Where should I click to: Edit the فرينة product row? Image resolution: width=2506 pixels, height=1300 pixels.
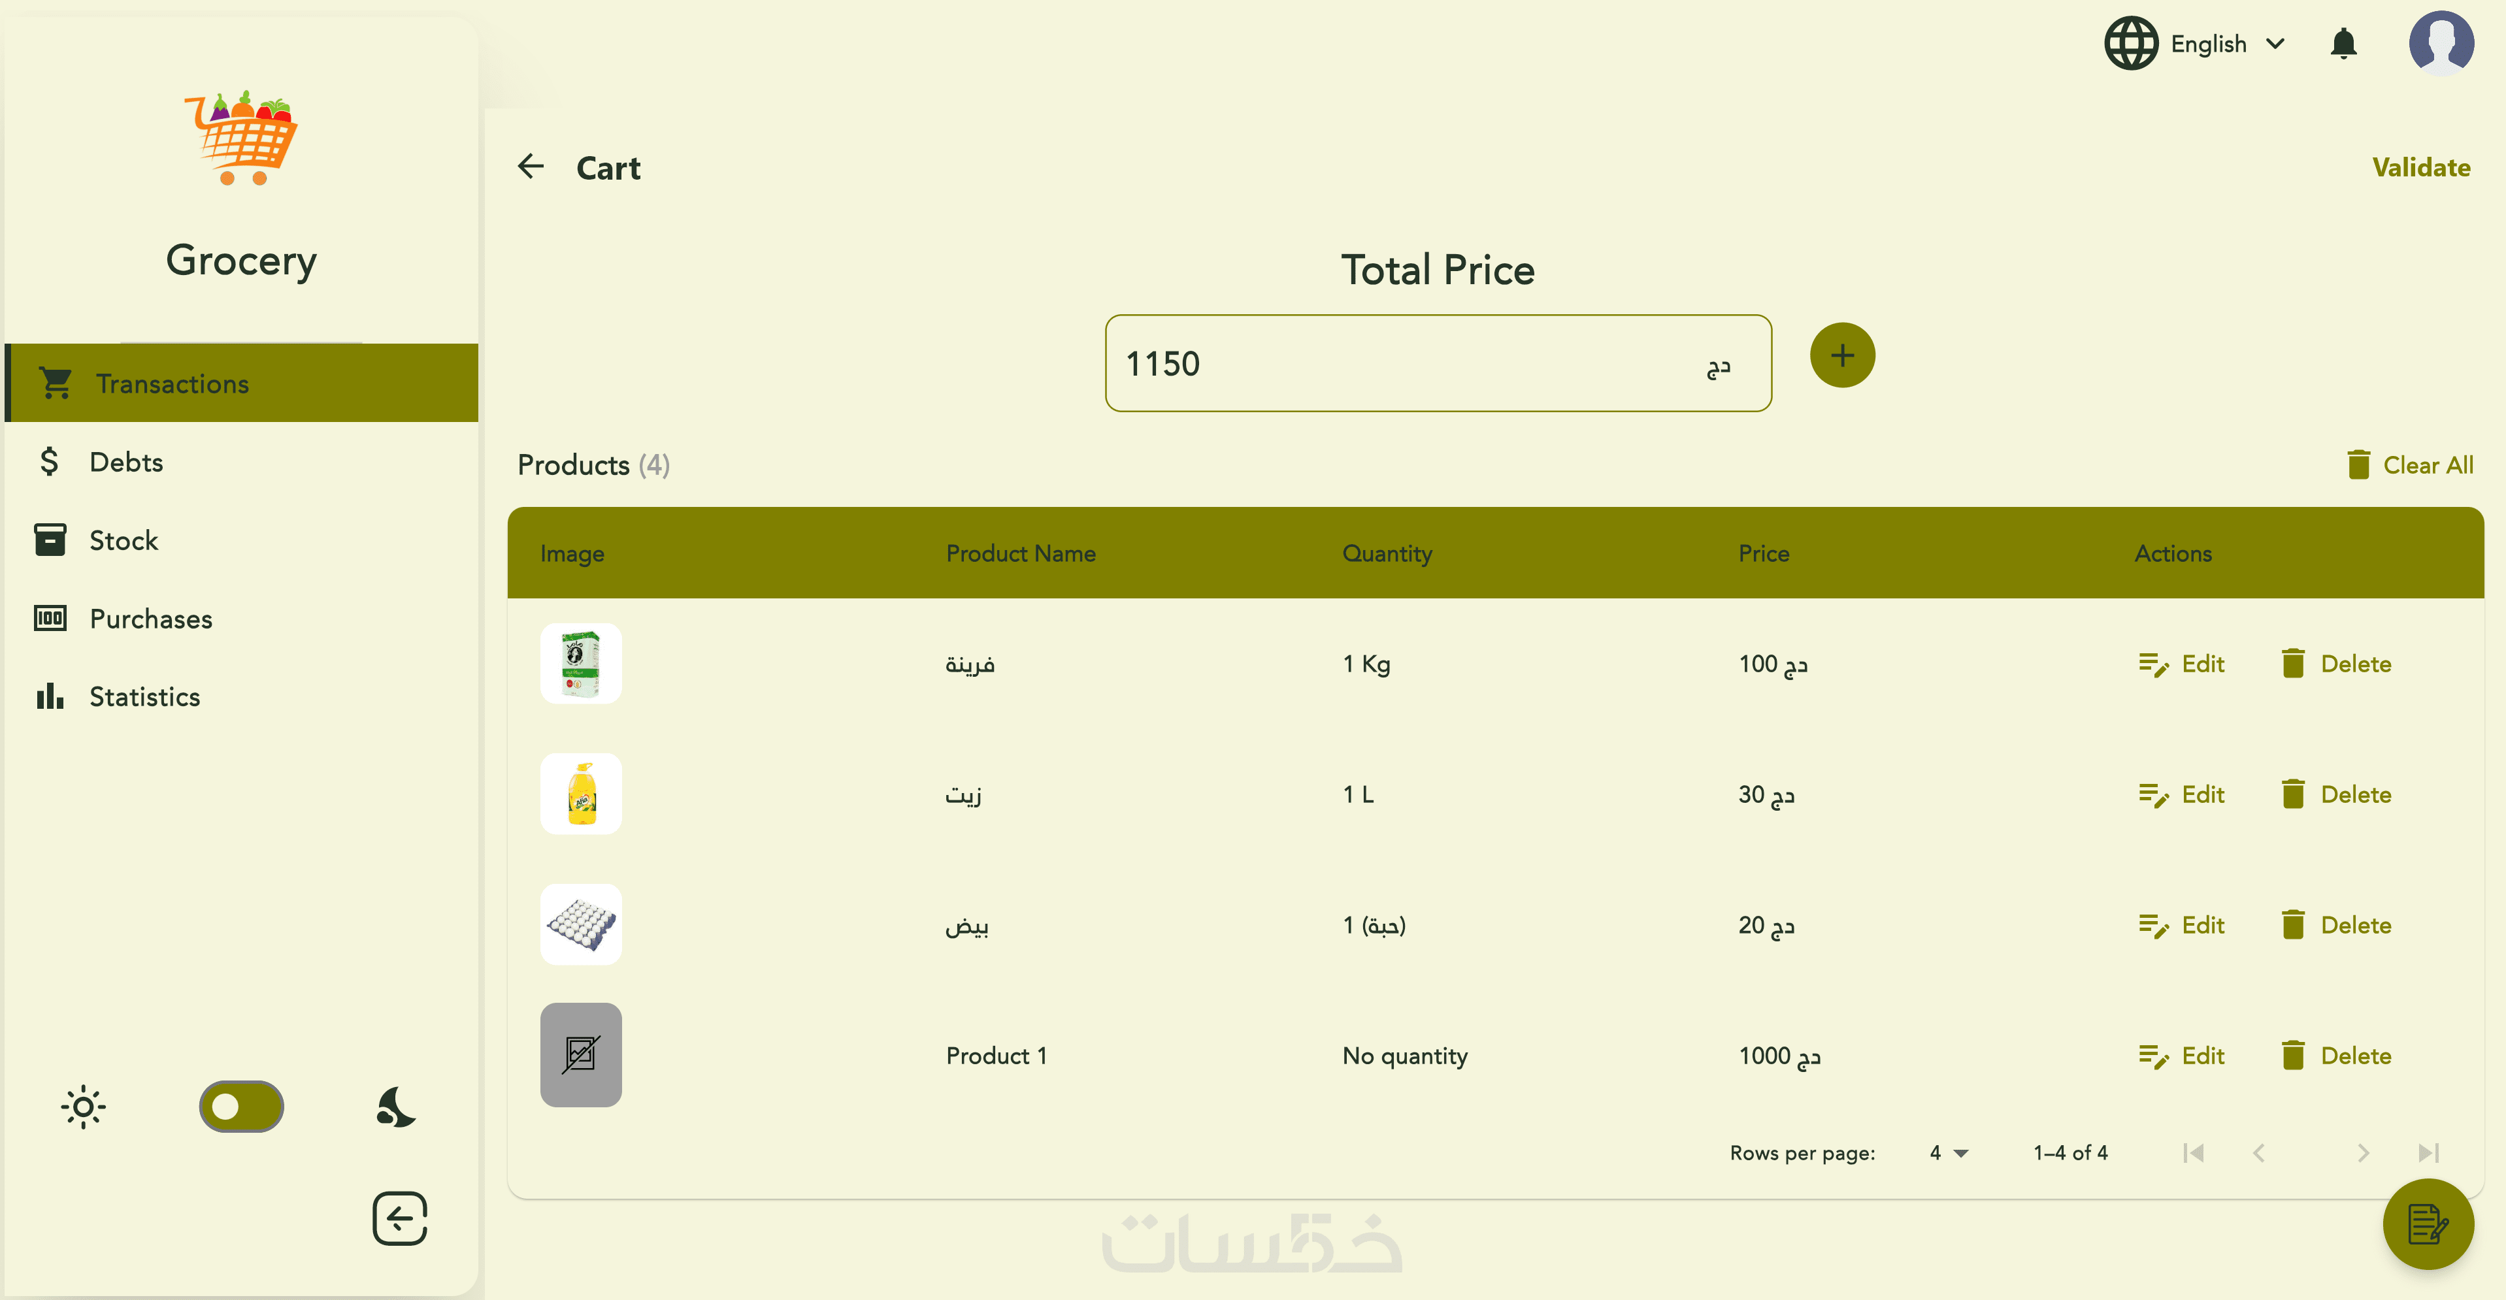click(x=2182, y=664)
